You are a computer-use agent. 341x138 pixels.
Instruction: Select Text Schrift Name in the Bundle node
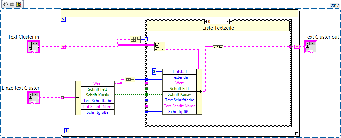click(180, 106)
